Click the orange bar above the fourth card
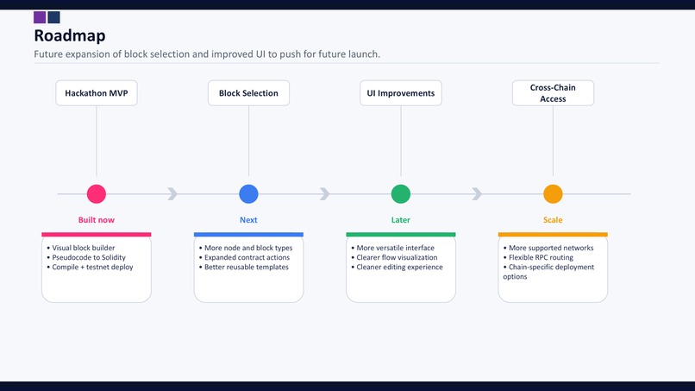The image size is (695, 391). point(553,234)
